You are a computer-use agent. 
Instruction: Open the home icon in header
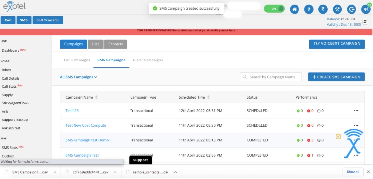[x=294, y=9]
